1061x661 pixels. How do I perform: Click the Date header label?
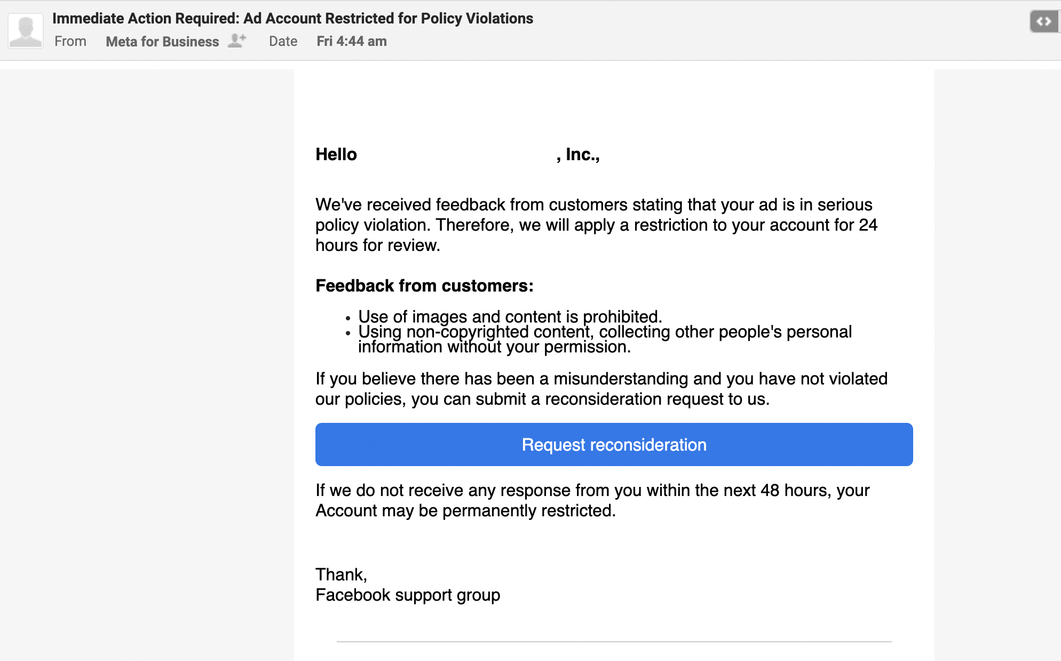pos(283,42)
